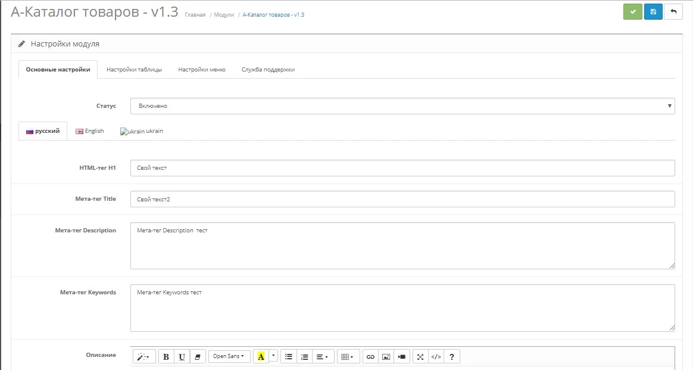Viewport: 693px width, 370px height.
Task: Select the Основные настройки tab
Action: click(58, 69)
